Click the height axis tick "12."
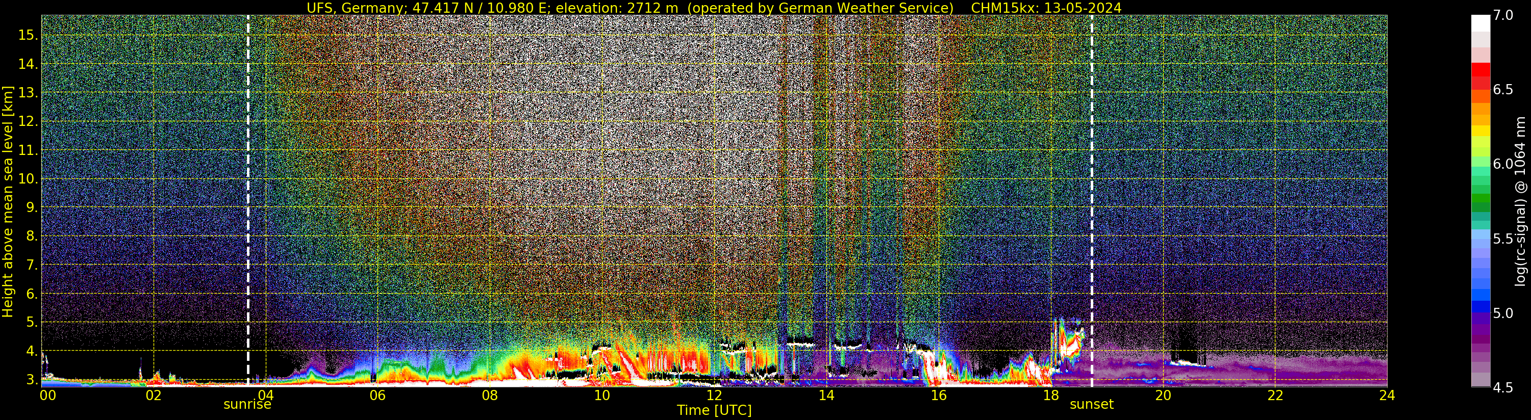Viewport: 1531px width, 420px height. 28,121
